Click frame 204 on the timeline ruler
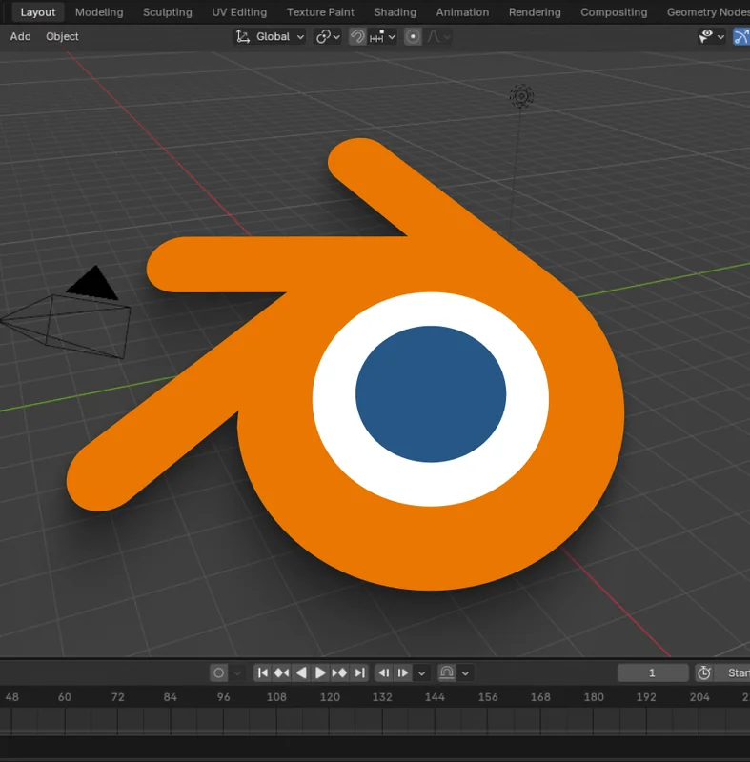750x762 pixels. [699, 697]
